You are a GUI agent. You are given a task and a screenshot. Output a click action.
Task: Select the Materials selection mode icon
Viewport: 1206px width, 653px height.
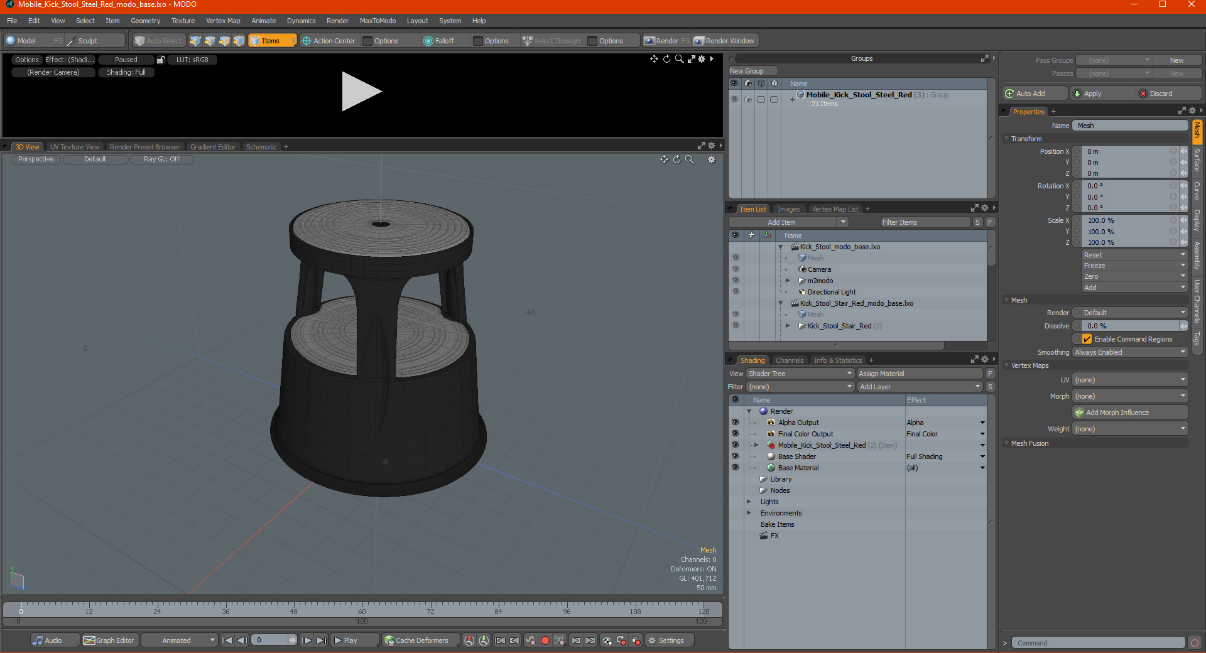pos(239,41)
